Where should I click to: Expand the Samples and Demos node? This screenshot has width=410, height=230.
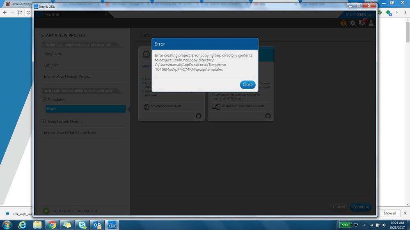click(x=44, y=121)
